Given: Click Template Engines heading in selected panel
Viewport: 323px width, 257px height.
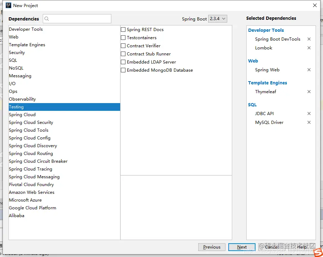Looking at the screenshot, I should (x=268, y=83).
